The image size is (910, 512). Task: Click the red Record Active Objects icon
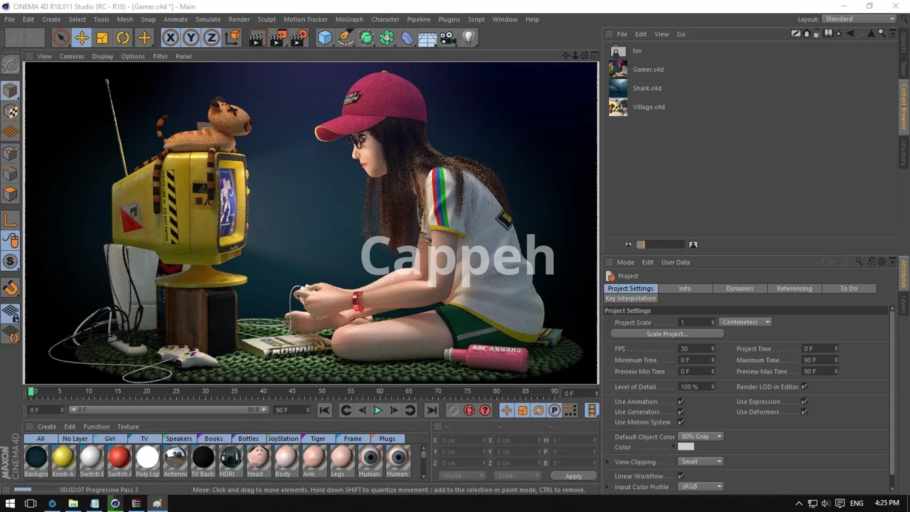point(469,411)
